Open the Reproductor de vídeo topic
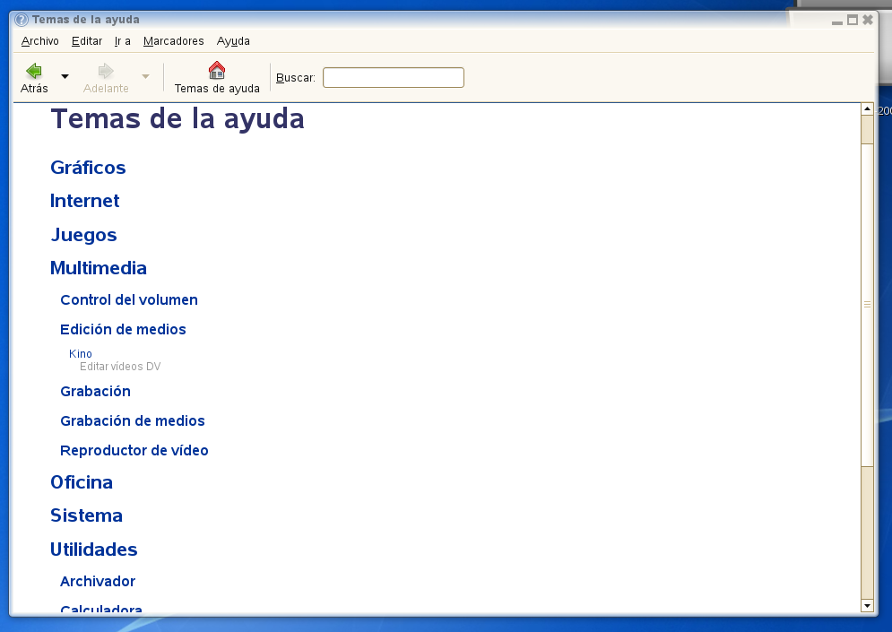This screenshot has height=632, width=892. 134,451
